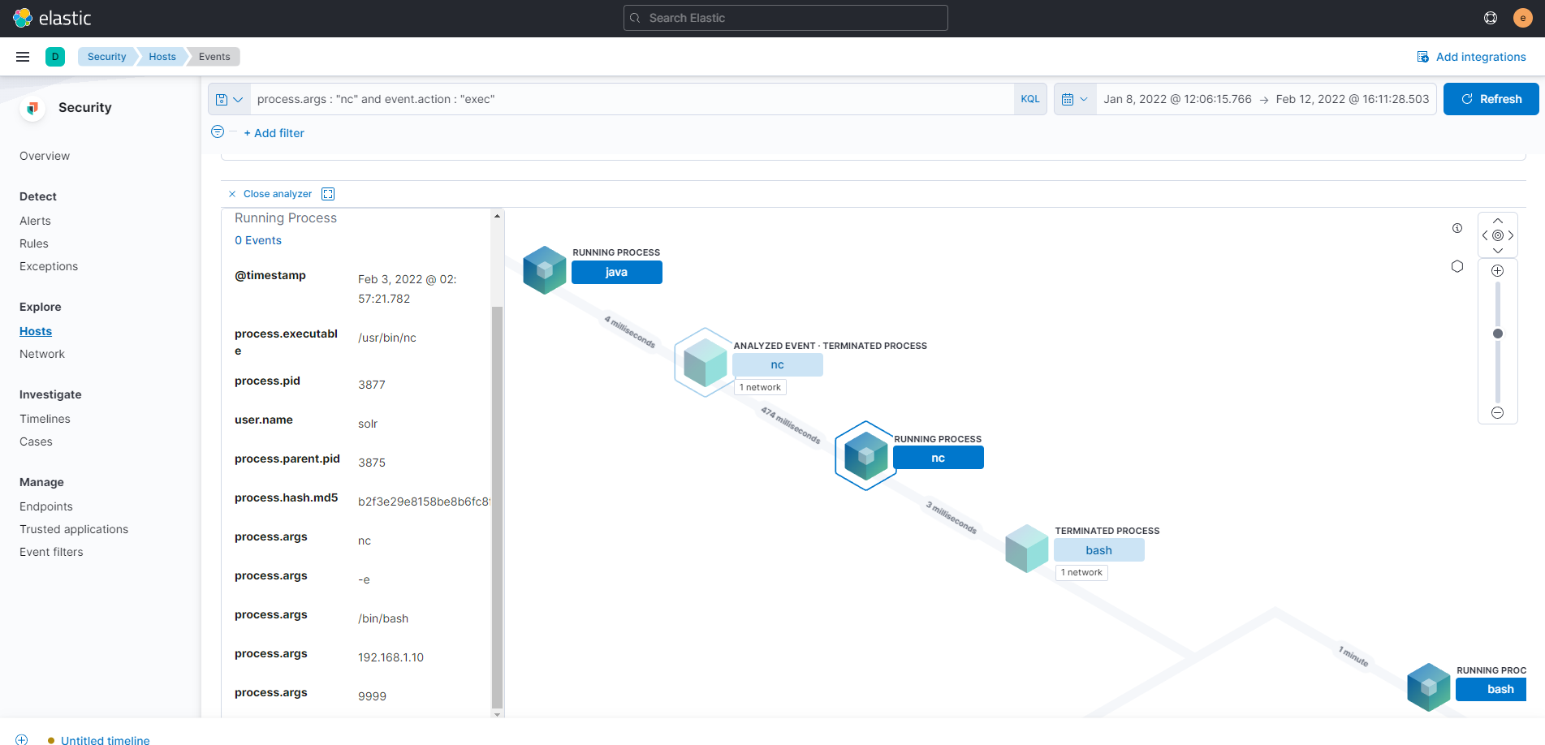Viewport: 1545px width, 745px height.
Task: Pan the analyzer graph down arrow
Action: pyautogui.click(x=1498, y=251)
